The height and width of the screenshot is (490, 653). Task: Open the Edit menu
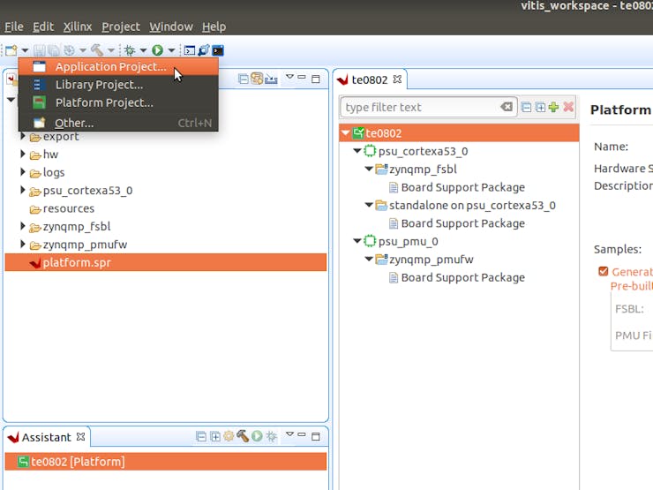[43, 26]
